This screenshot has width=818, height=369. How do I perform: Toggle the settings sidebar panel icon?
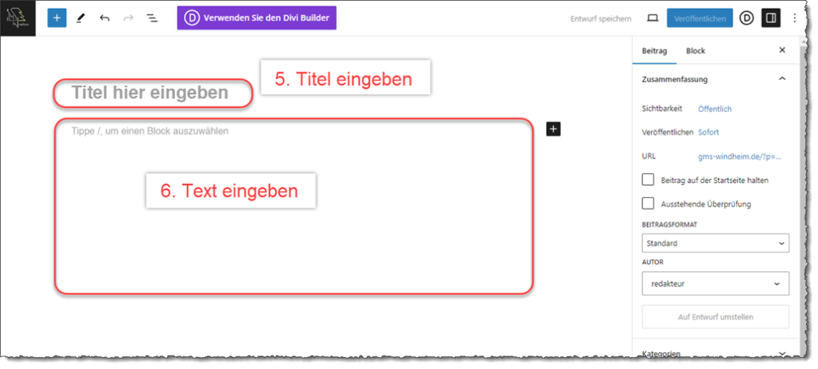[x=771, y=18]
